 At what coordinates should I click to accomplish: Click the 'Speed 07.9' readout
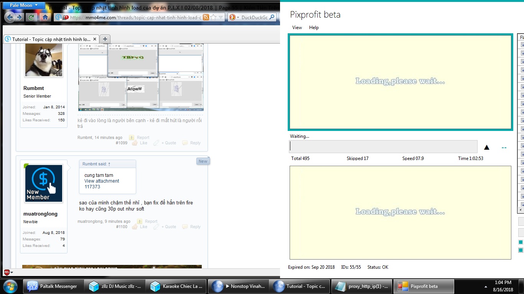click(413, 158)
